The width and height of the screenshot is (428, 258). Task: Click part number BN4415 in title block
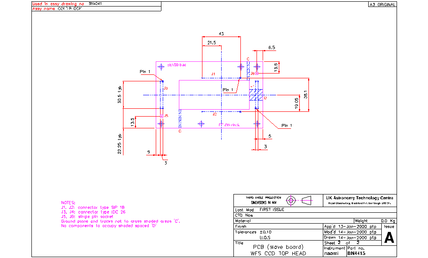coord(356,253)
